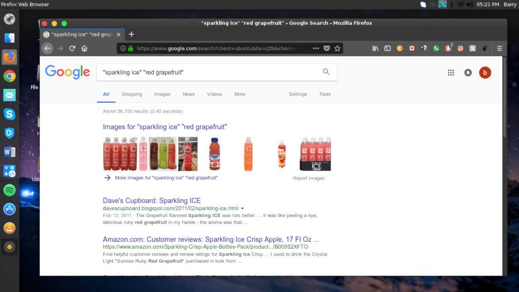
Task: Click the orange circular C extension icon
Action: coord(400,48)
